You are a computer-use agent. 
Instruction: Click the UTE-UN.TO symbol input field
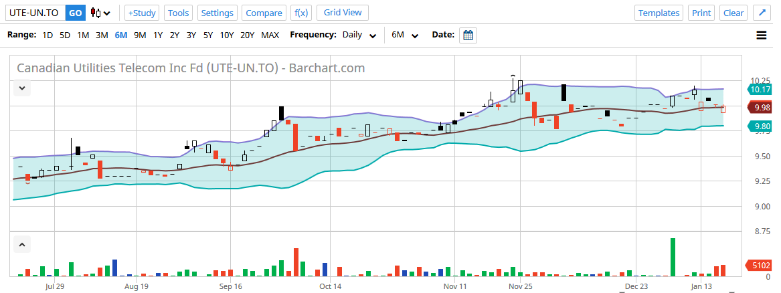point(33,13)
